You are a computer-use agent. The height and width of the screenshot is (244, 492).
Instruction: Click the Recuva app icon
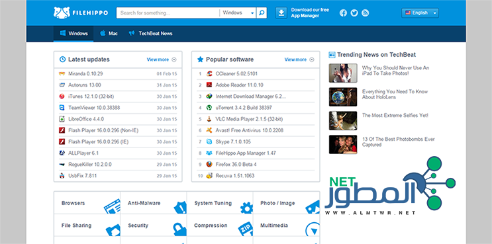(x=209, y=176)
